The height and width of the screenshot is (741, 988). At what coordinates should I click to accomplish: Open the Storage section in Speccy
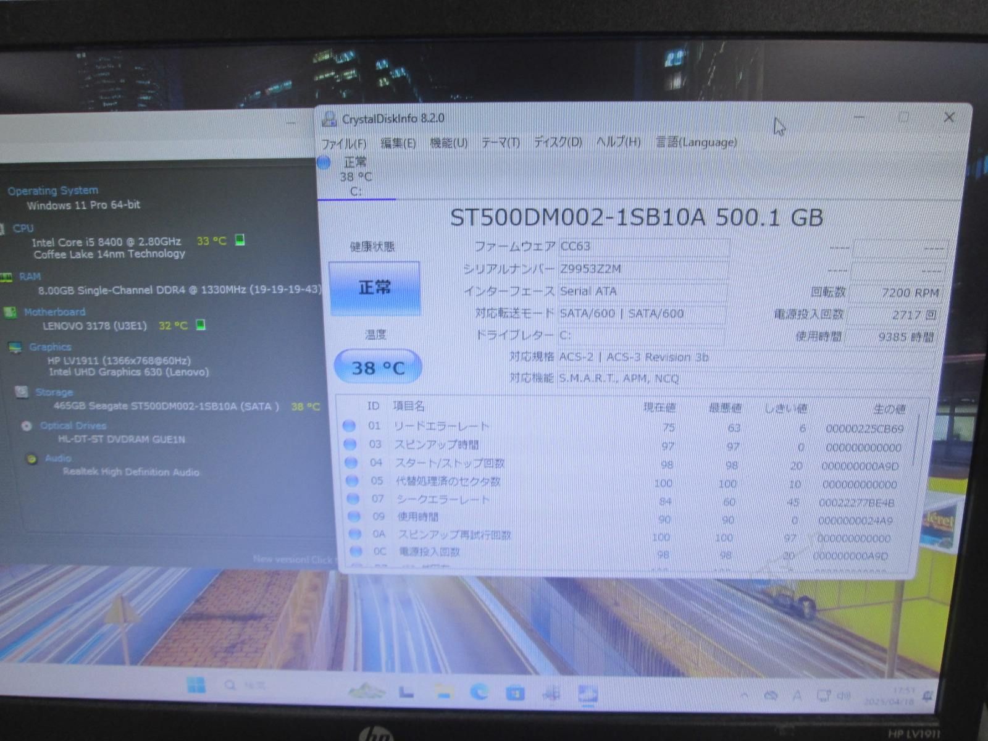pos(54,392)
